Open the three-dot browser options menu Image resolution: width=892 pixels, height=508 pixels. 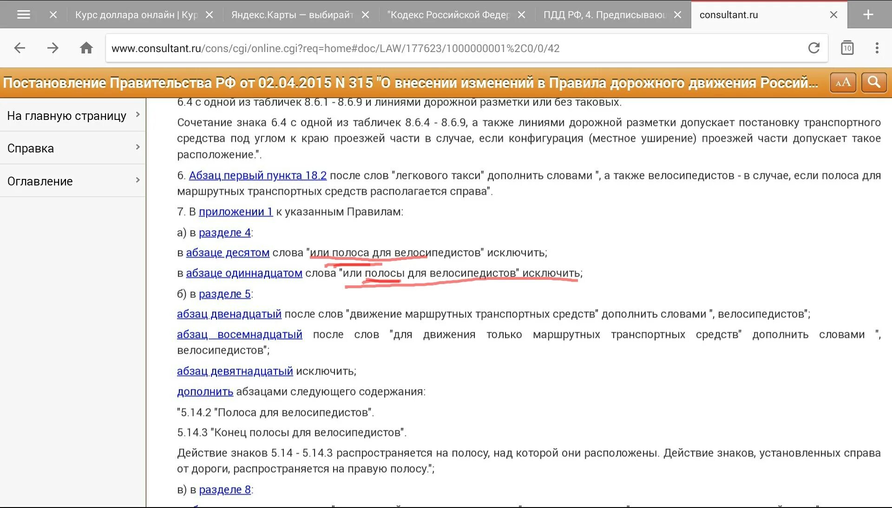pyautogui.click(x=877, y=48)
